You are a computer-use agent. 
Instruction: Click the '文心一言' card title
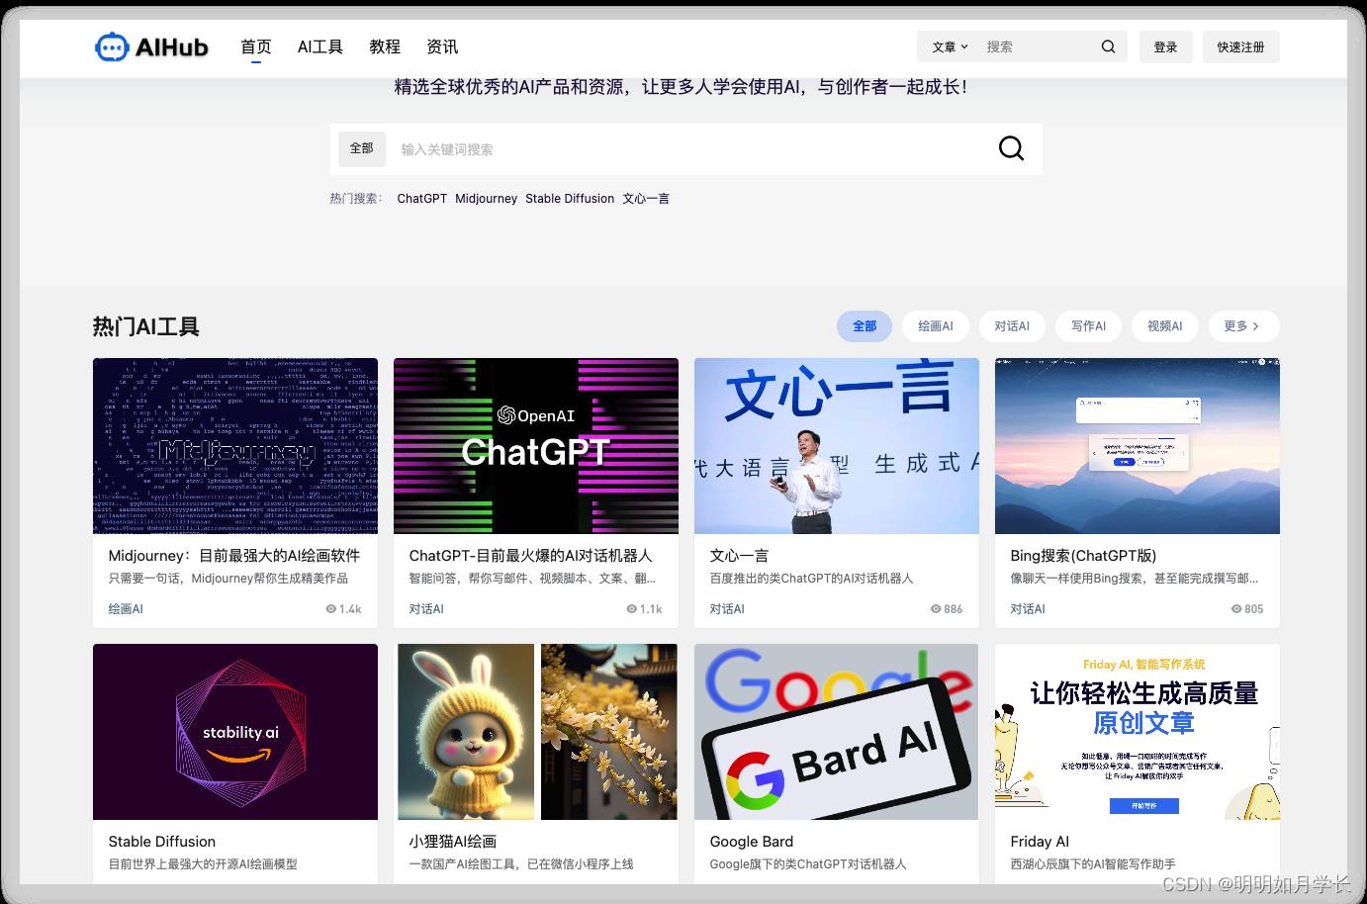[739, 556]
